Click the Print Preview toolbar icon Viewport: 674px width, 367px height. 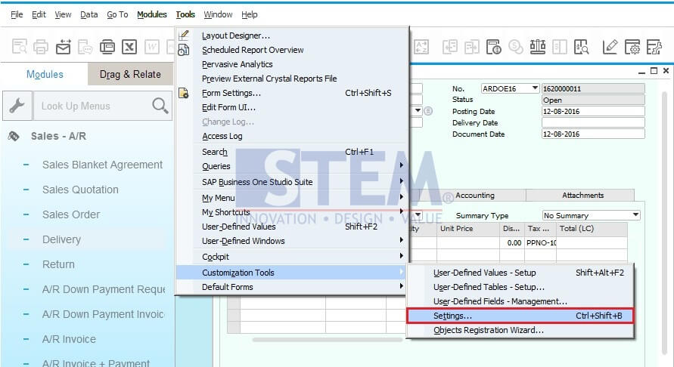tap(20, 46)
